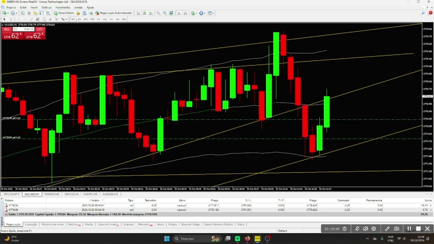Show the Data Window crosshair-circle icon
Image resolution: width=434 pixels, height=244 pixels.
pos(29,13)
